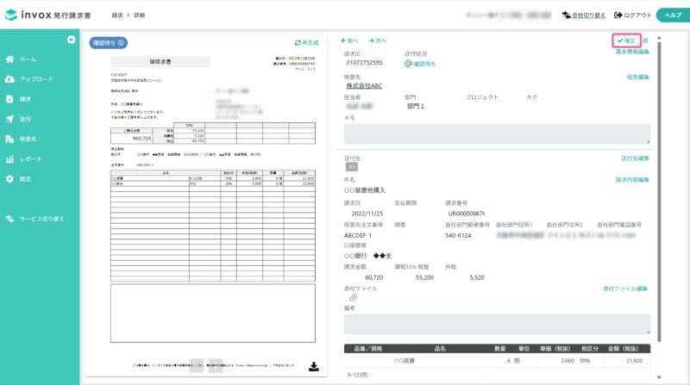Image resolution: width=690 pixels, height=385 pixels.
Task: Click the department value 部門1
Action: click(x=416, y=106)
